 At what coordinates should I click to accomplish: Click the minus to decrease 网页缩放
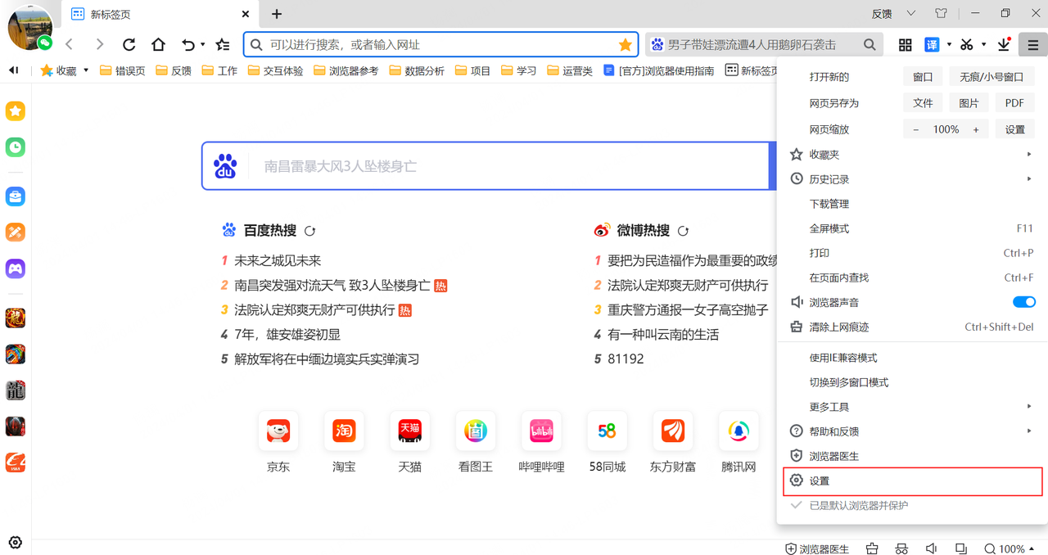(x=915, y=129)
